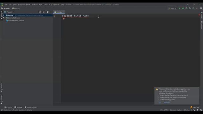The height and width of the screenshot is (114, 203).
Task: Expand the External Libraries node arrow
Action: point(4,18)
